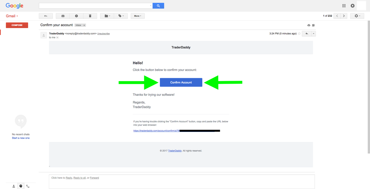Delete email with trash icon
Screen dimensions: 370x189
pos(90,16)
